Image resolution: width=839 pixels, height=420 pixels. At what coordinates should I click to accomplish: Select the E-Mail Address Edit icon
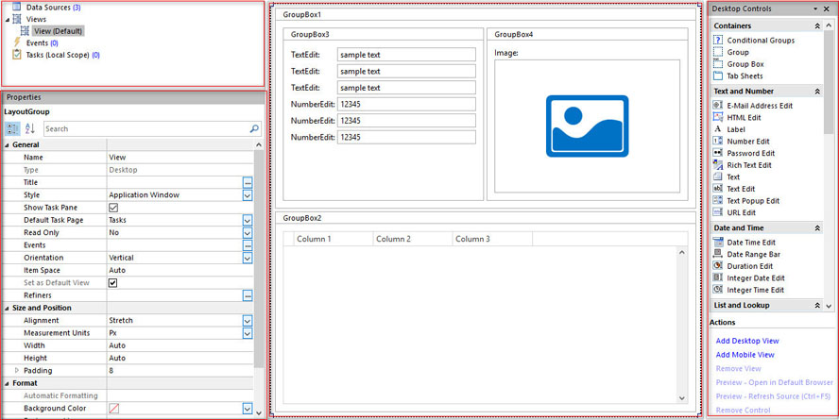pyautogui.click(x=718, y=106)
